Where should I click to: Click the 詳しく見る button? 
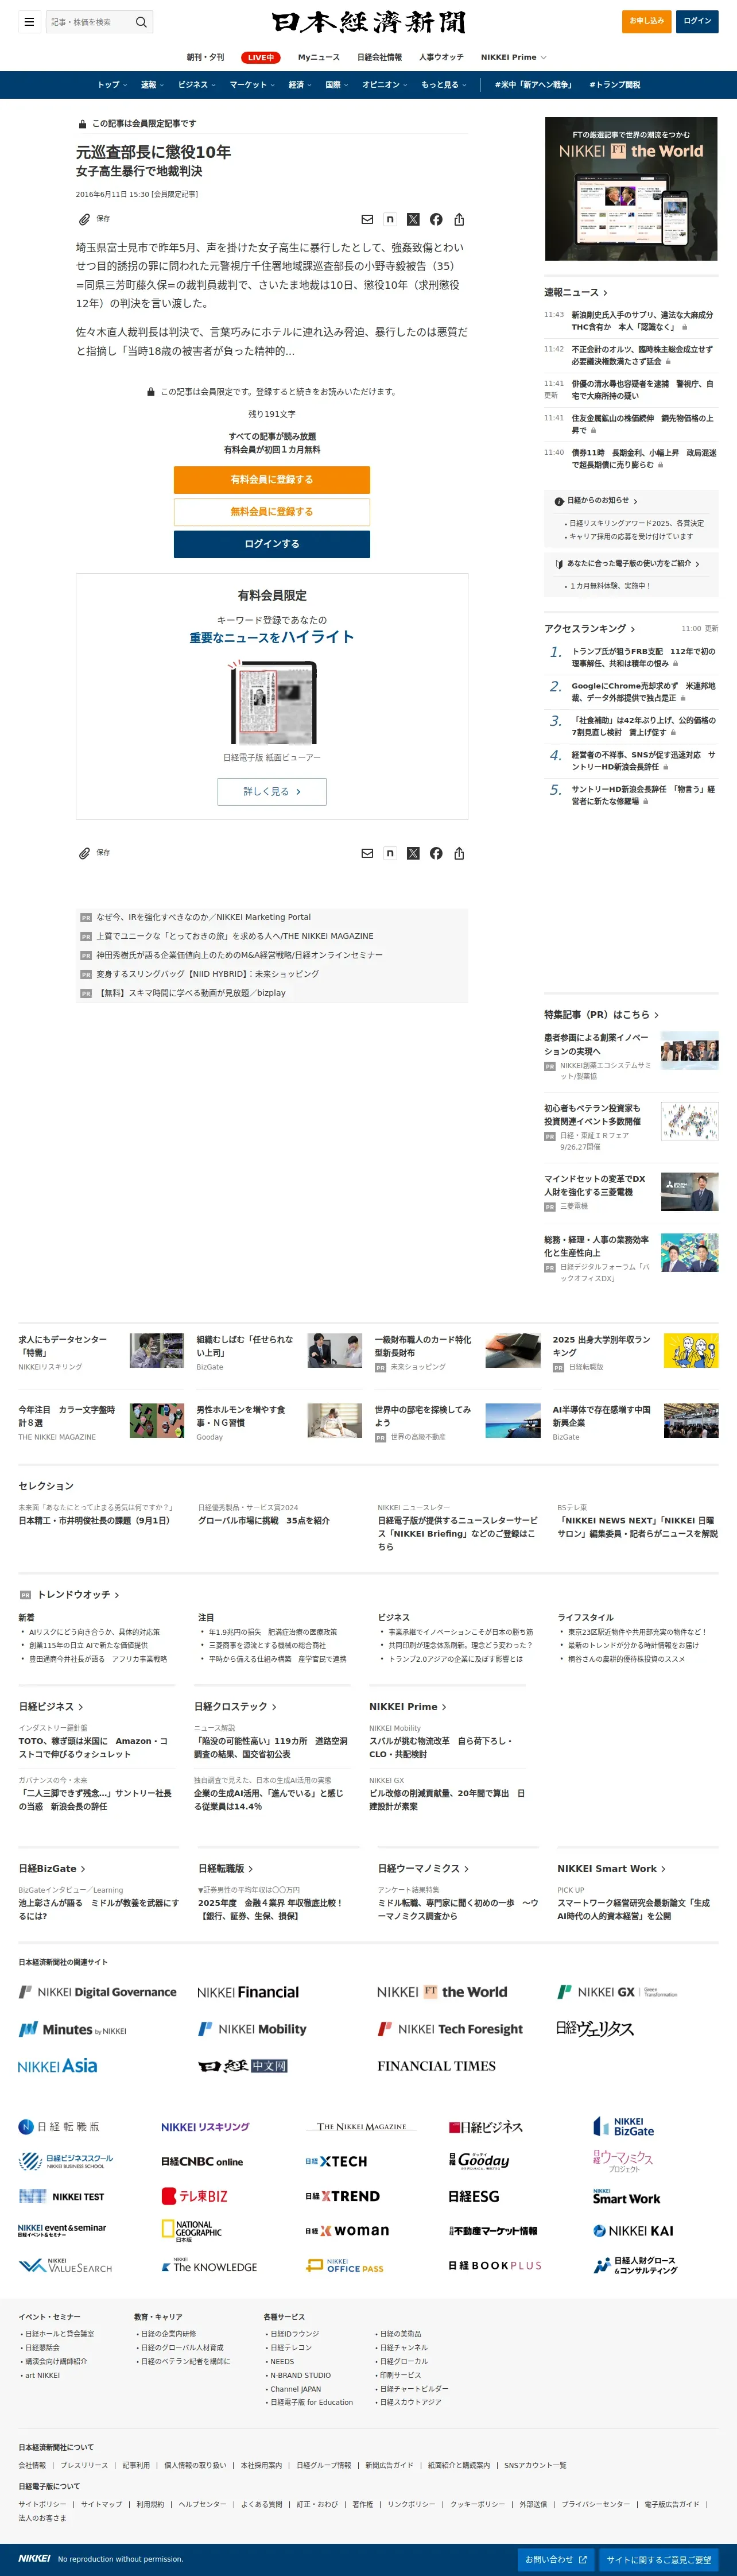tap(272, 791)
